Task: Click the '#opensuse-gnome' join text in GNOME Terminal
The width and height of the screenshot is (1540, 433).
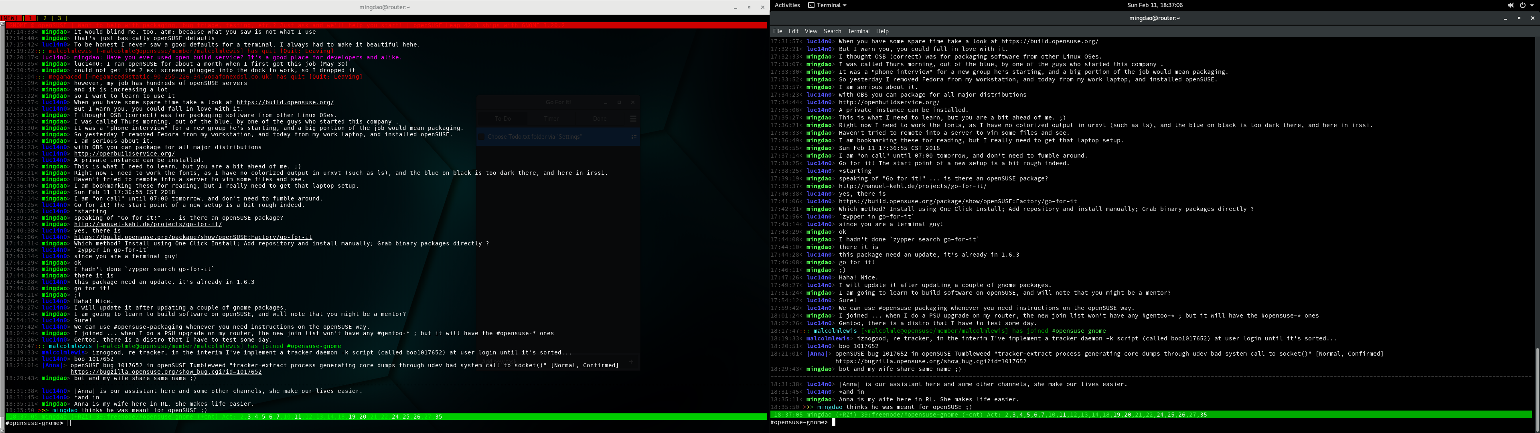Action: pyautogui.click(x=1078, y=331)
